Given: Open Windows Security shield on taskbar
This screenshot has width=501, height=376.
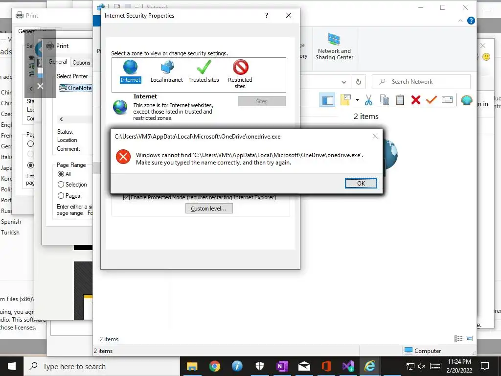Looking at the screenshot, I should click(259, 366).
